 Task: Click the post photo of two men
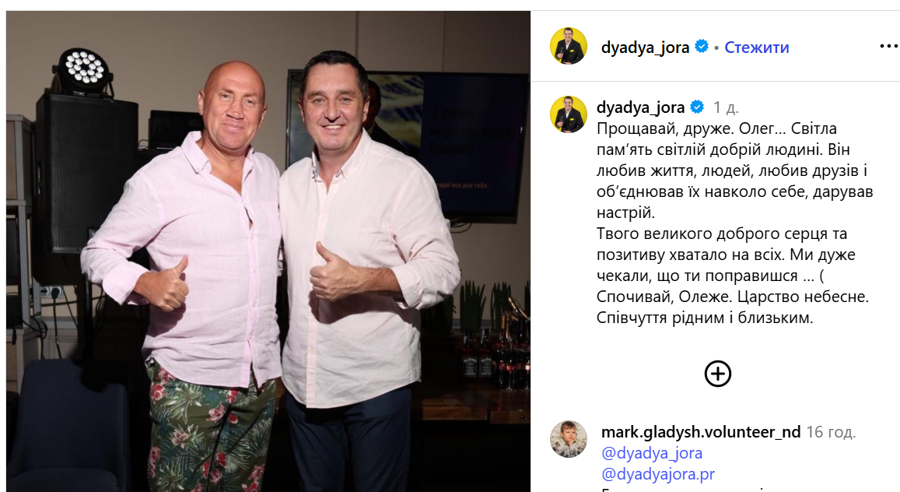pos(268,251)
